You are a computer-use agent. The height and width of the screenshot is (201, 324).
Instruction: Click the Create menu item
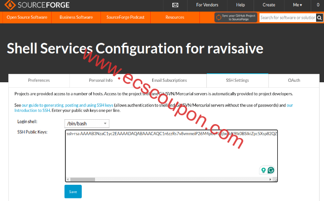point(269,5)
